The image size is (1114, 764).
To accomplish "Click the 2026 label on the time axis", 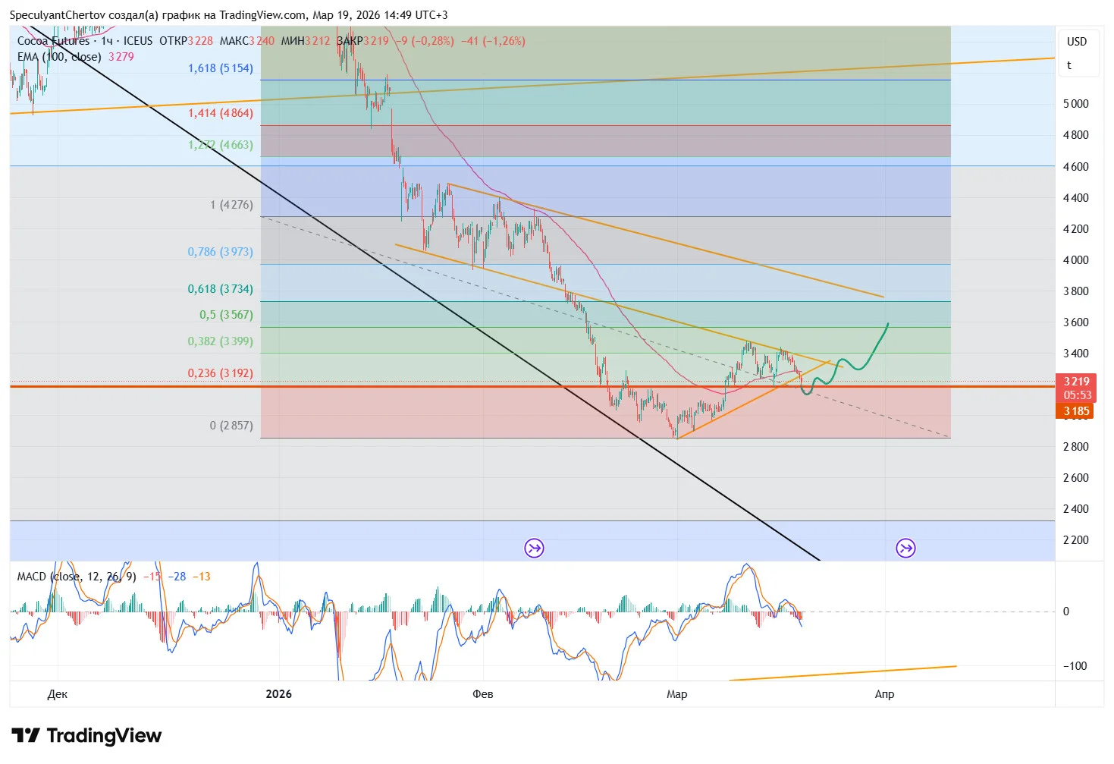I will (278, 694).
